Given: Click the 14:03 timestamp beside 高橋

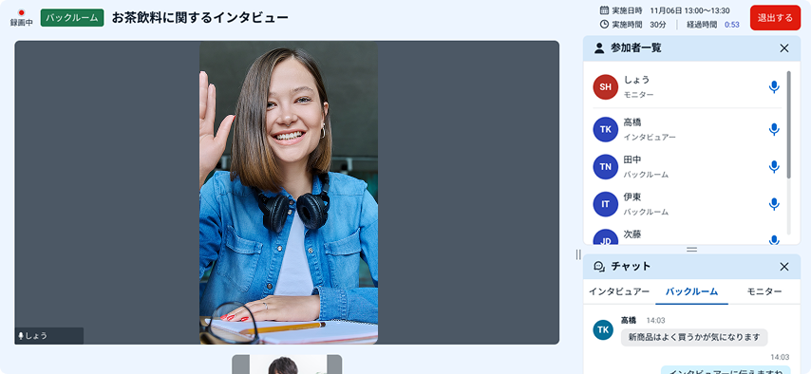Looking at the screenshot, I should pyautogui.click(x=655, y=320).
